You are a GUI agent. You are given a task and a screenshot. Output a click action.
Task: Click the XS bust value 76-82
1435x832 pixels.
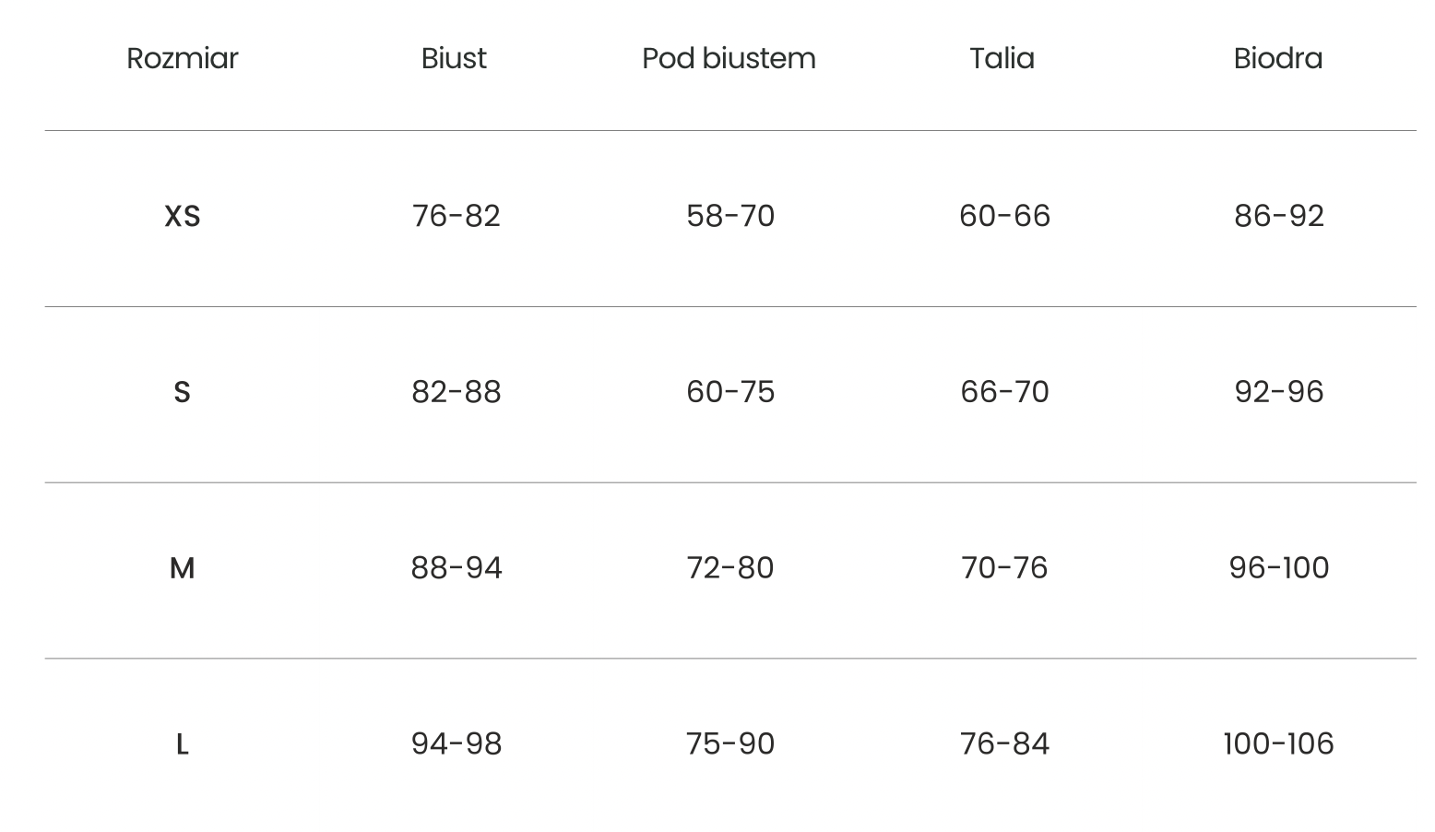(456, 216)
